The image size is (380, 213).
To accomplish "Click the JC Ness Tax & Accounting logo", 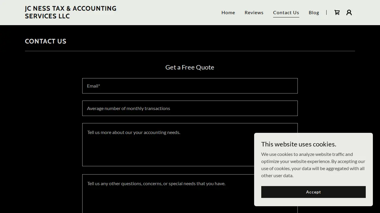I will pos(71,12).
